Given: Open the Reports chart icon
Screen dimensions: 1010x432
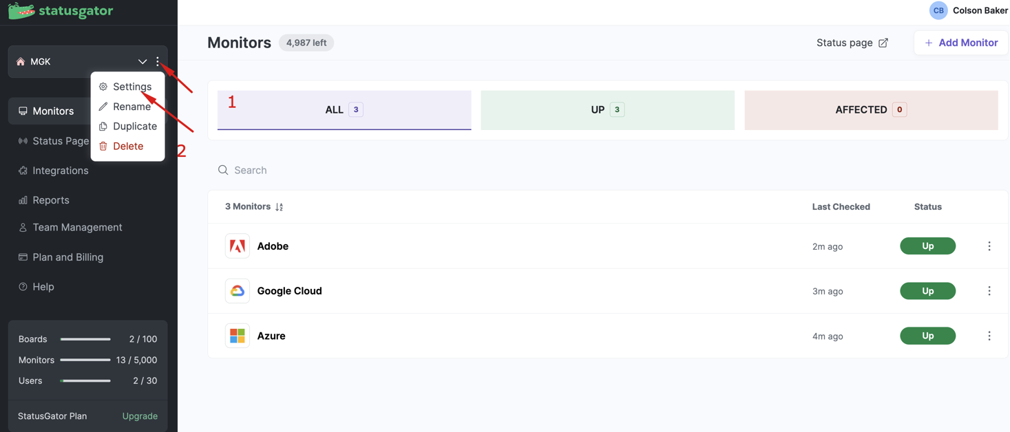Looking at the screenshot, I should (x=23, y=199).
